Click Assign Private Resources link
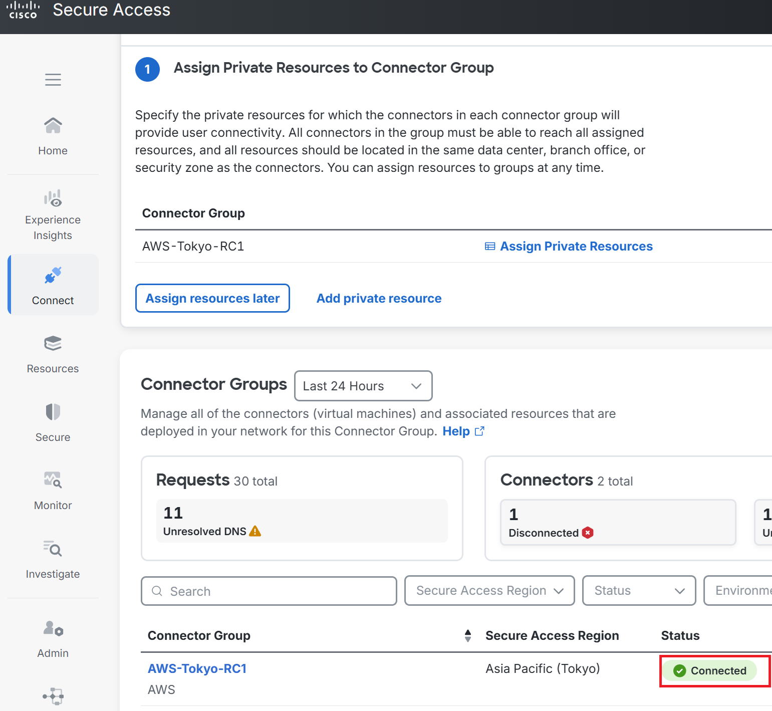This screenshot has height=711, width=772. (569, 246)
